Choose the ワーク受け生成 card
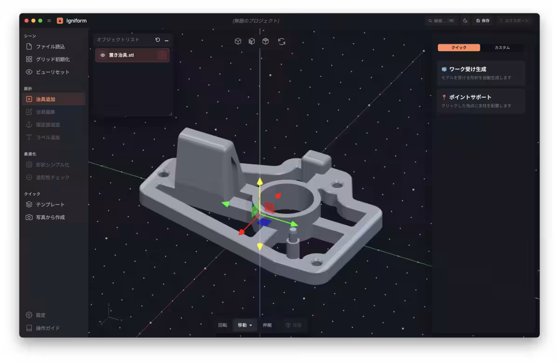 tap(481, 73)
